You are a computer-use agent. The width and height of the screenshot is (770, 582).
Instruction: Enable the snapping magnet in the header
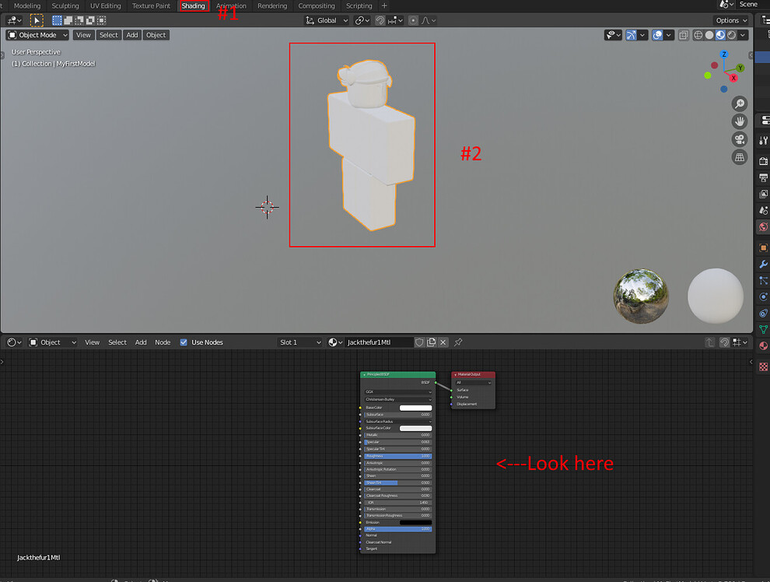[x=380, y=20]
